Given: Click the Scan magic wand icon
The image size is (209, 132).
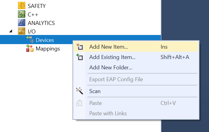Looking at the screenshot, I should [80, 91].
